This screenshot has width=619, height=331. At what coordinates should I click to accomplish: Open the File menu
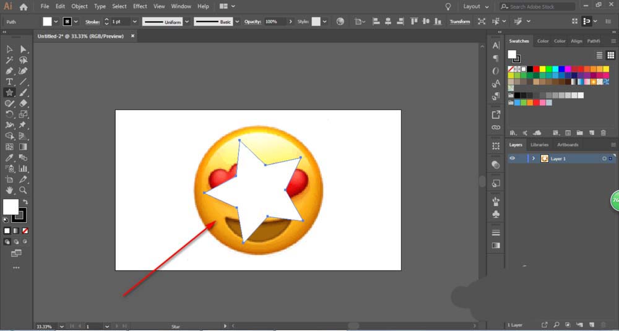(x=45, y=6)
